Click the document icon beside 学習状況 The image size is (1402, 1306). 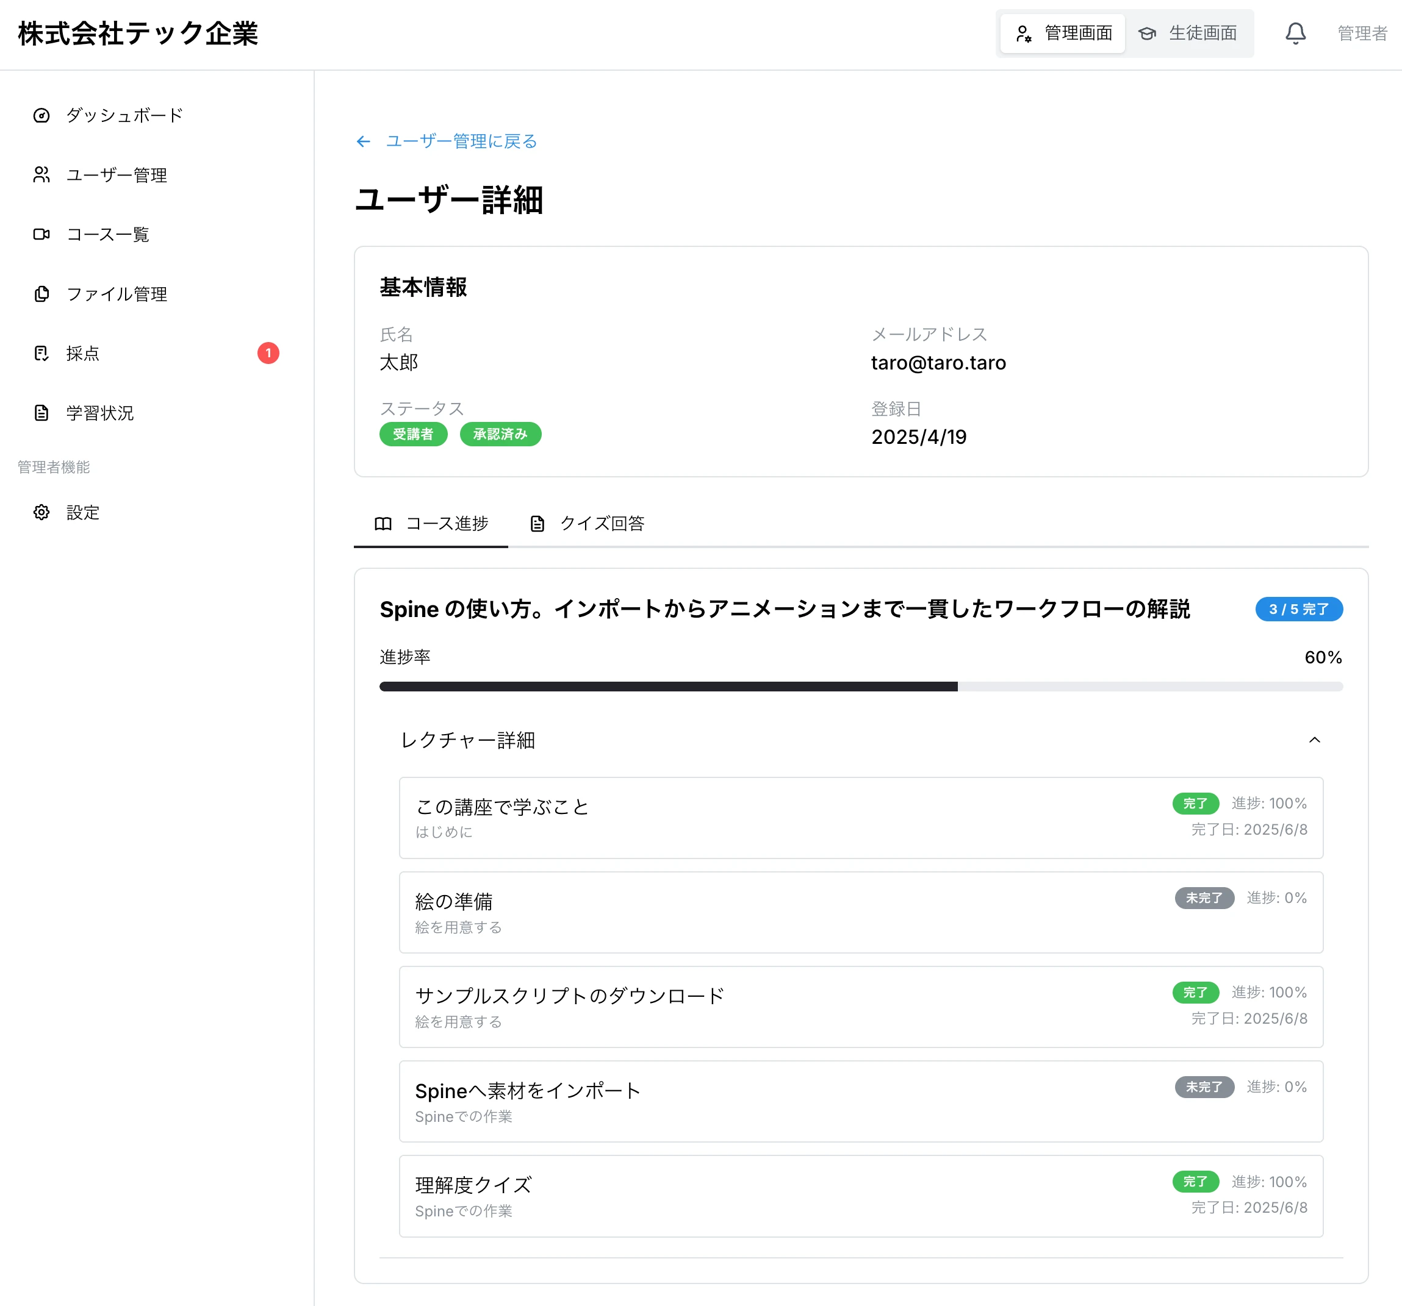(x=41, y=413)
